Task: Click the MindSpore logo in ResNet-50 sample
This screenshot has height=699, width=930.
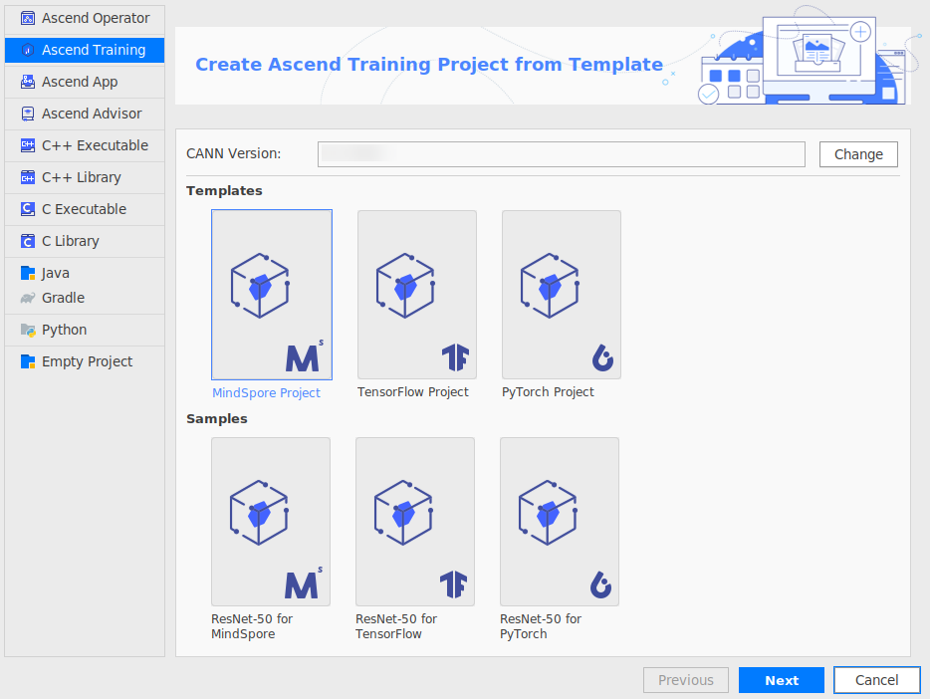Action: (x=303, y=583)
